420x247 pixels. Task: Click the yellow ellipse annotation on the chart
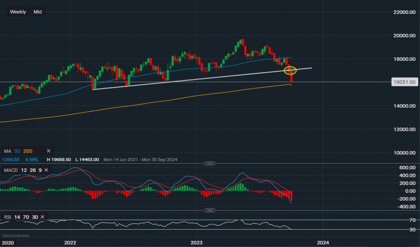(x=291, y=70)
